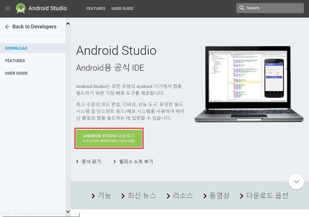Click the sidebar scroll down arrow
The width and height of the screenshot is (309, 217).
coord(68,212)
